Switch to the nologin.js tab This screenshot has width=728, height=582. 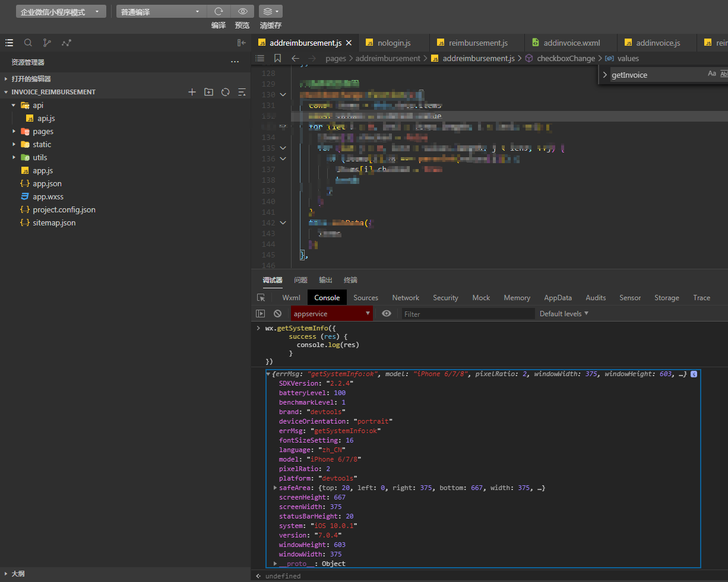394,43
